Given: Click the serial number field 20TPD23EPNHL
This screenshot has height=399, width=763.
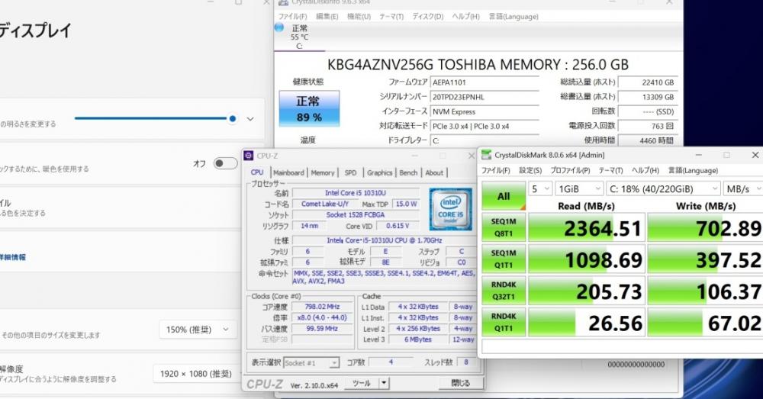Looking at the screenshot, I should [x=485, y=97].
